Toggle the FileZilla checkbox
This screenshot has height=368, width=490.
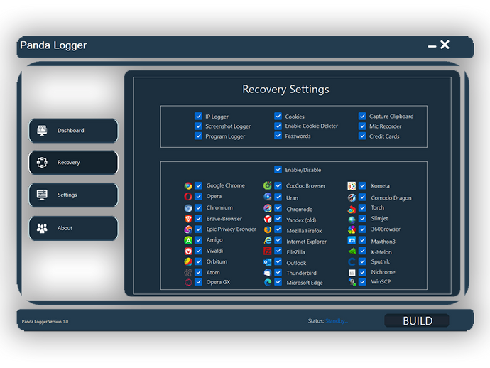pyautogui.click(x=278, y=251)
